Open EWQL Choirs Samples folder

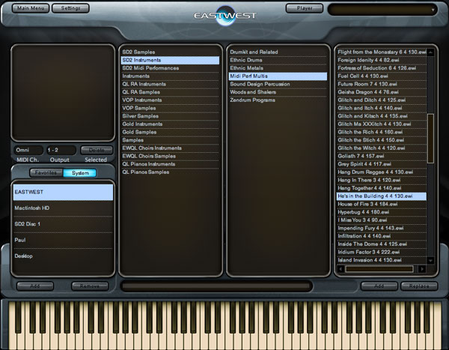171,156
